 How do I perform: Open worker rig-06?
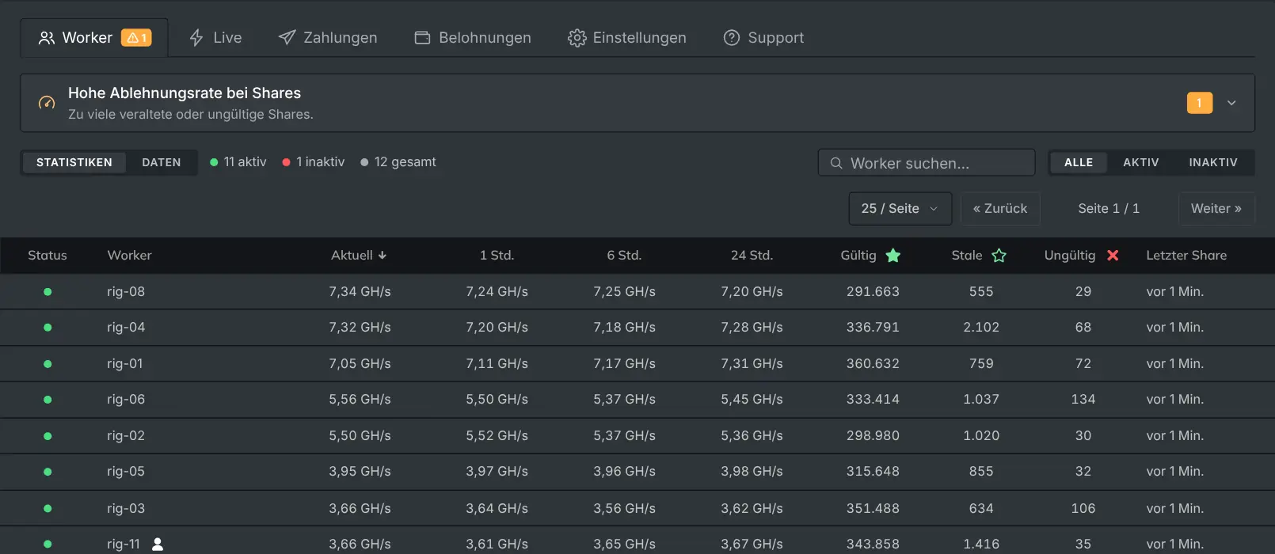(x=126, y=400)
